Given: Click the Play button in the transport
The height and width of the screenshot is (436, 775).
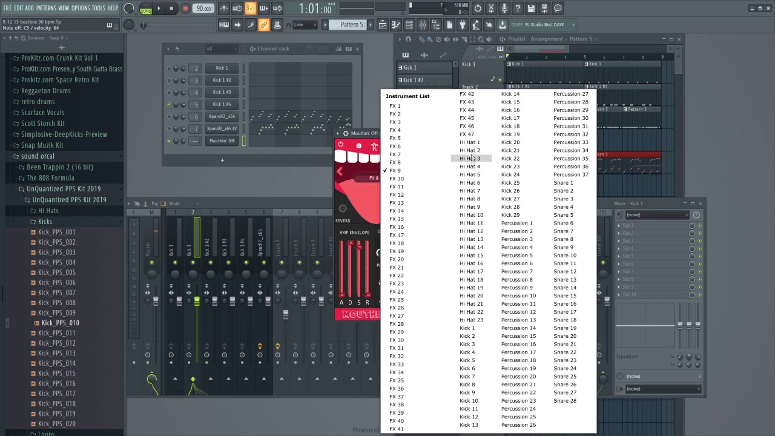Looking at the screenshot, I should click(159, 8).
